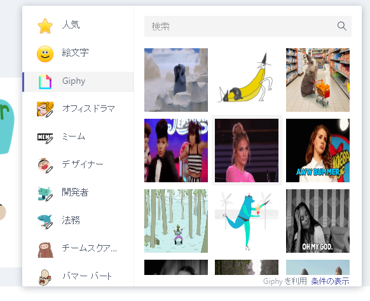Pick the OH MY GOD. GIF
Viewport: 370px width, 301px height.
(x=318, y=221)
